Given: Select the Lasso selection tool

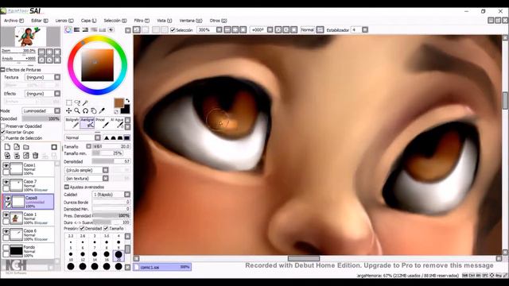Looking at the screenshot, I should (x=77, y=102).
